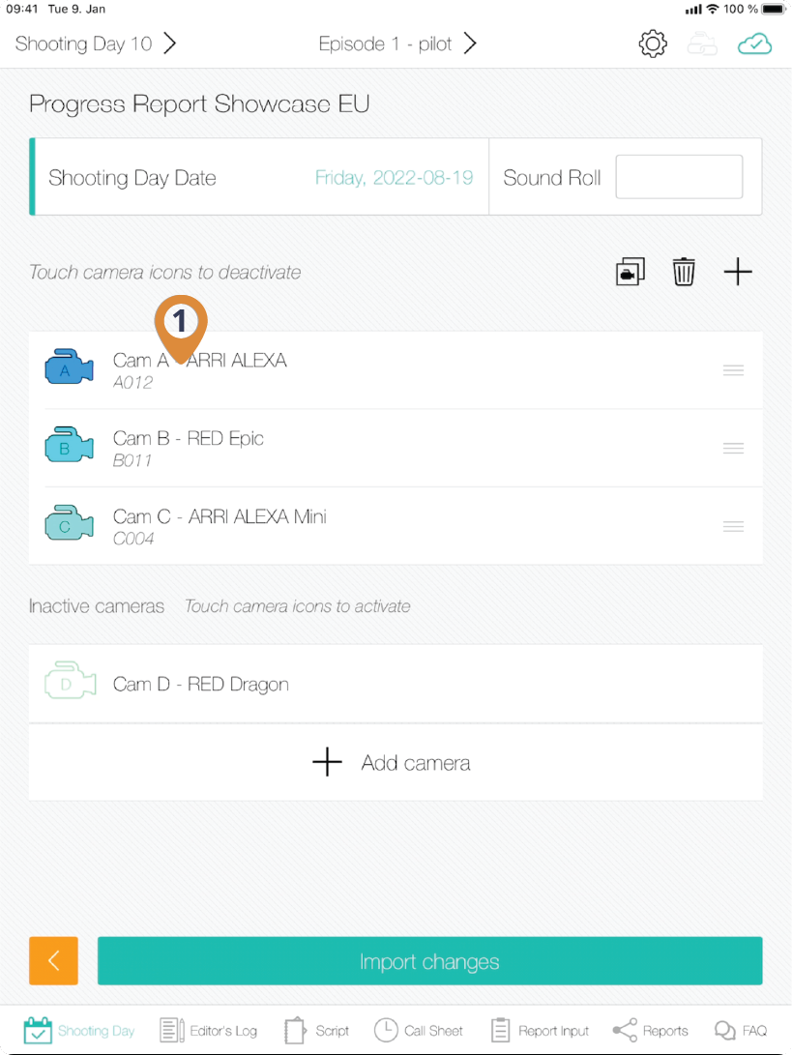Click the Import changes button

[430, 961]
